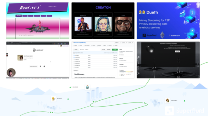Click the Go to file button
Image resolution: width=208 pixels, height=116 pixels.
(103, 50)
